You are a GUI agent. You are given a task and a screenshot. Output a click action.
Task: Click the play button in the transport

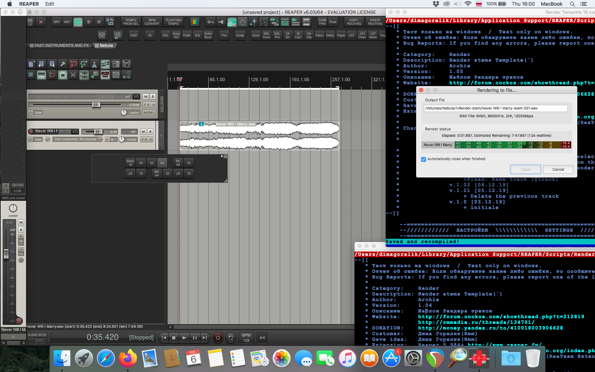184,338
